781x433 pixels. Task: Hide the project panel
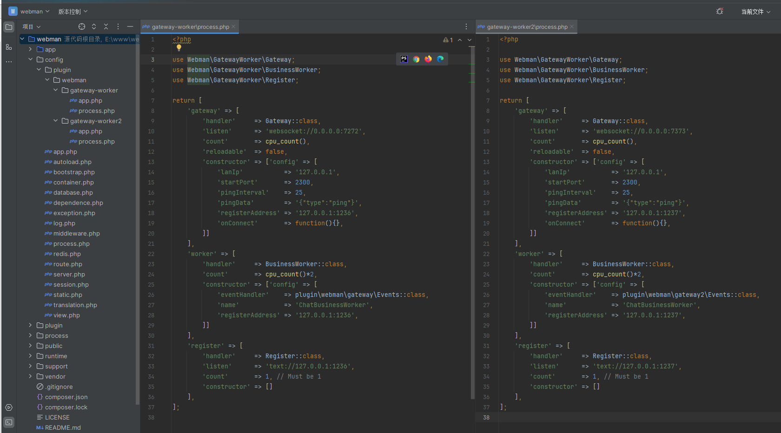(130, 26)
